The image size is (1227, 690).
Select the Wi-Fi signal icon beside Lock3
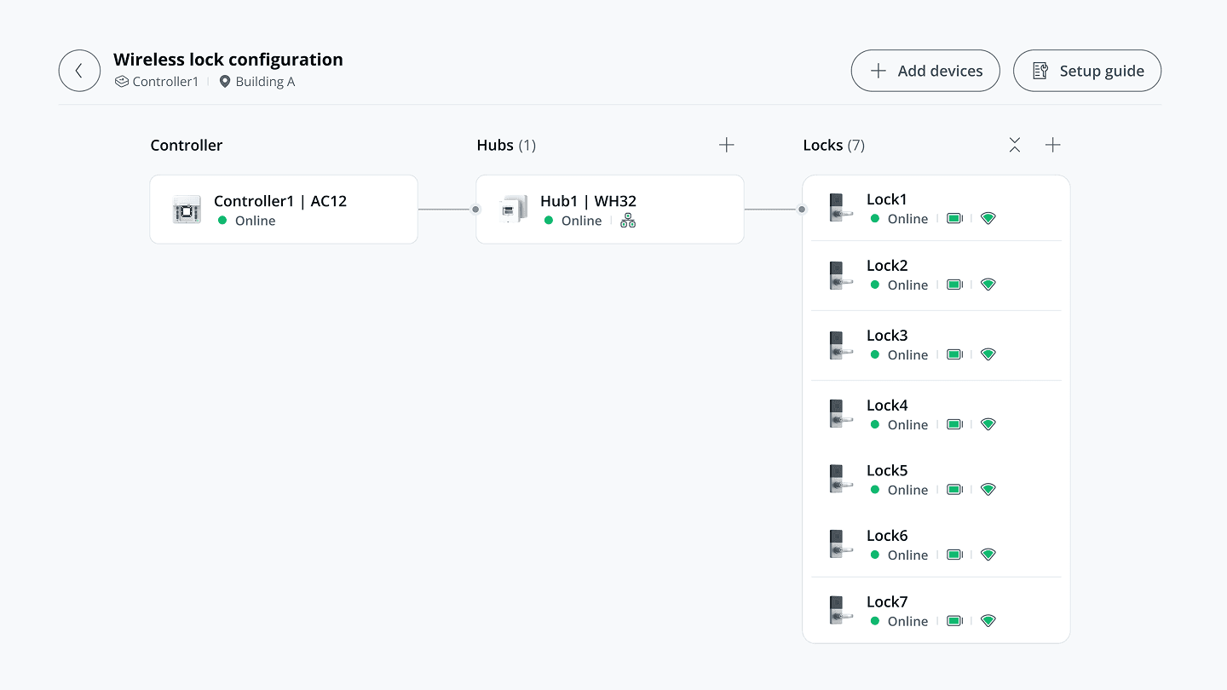click(988, 354)
